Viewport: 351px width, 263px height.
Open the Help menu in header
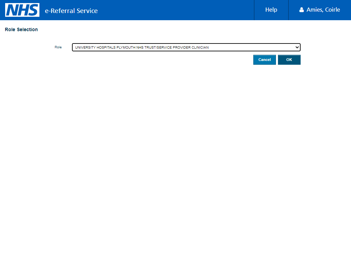[271, 10]
